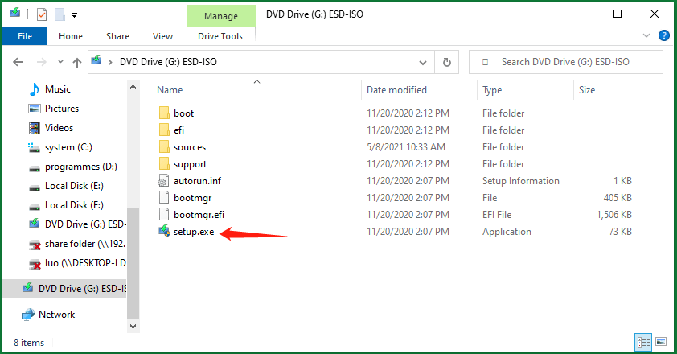Sort by the Type column header
Viewport: 677px width, 354px height.
click(492, 90)
